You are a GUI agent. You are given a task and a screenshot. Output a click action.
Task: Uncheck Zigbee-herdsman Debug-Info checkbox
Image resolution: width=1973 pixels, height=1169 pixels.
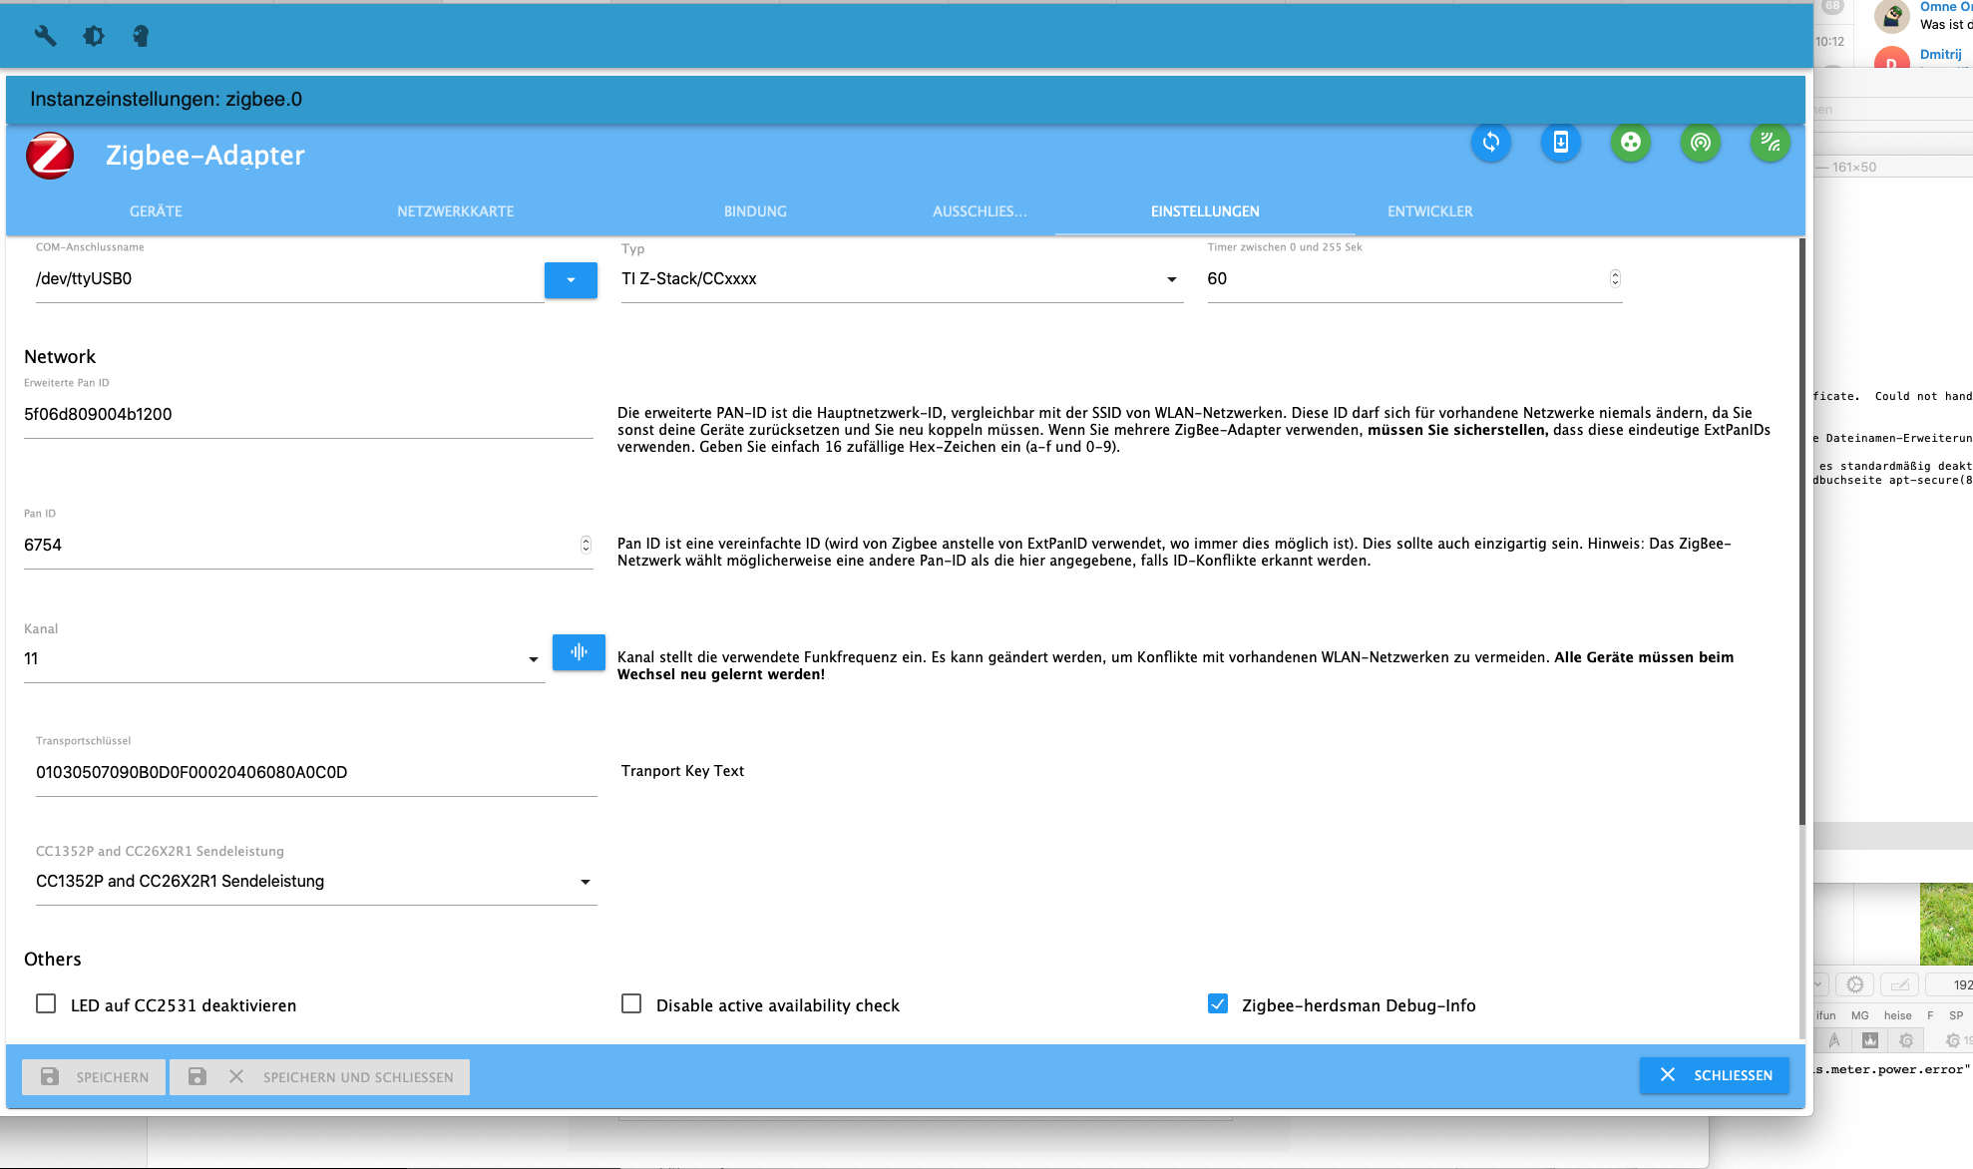point(1218,1003)
